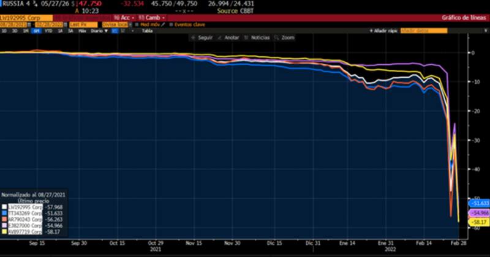Image resolution: width=490 pixels, height=257 pixels.
Task: Click the Seguir (track) crosshair icon
Action: (195, 37)
